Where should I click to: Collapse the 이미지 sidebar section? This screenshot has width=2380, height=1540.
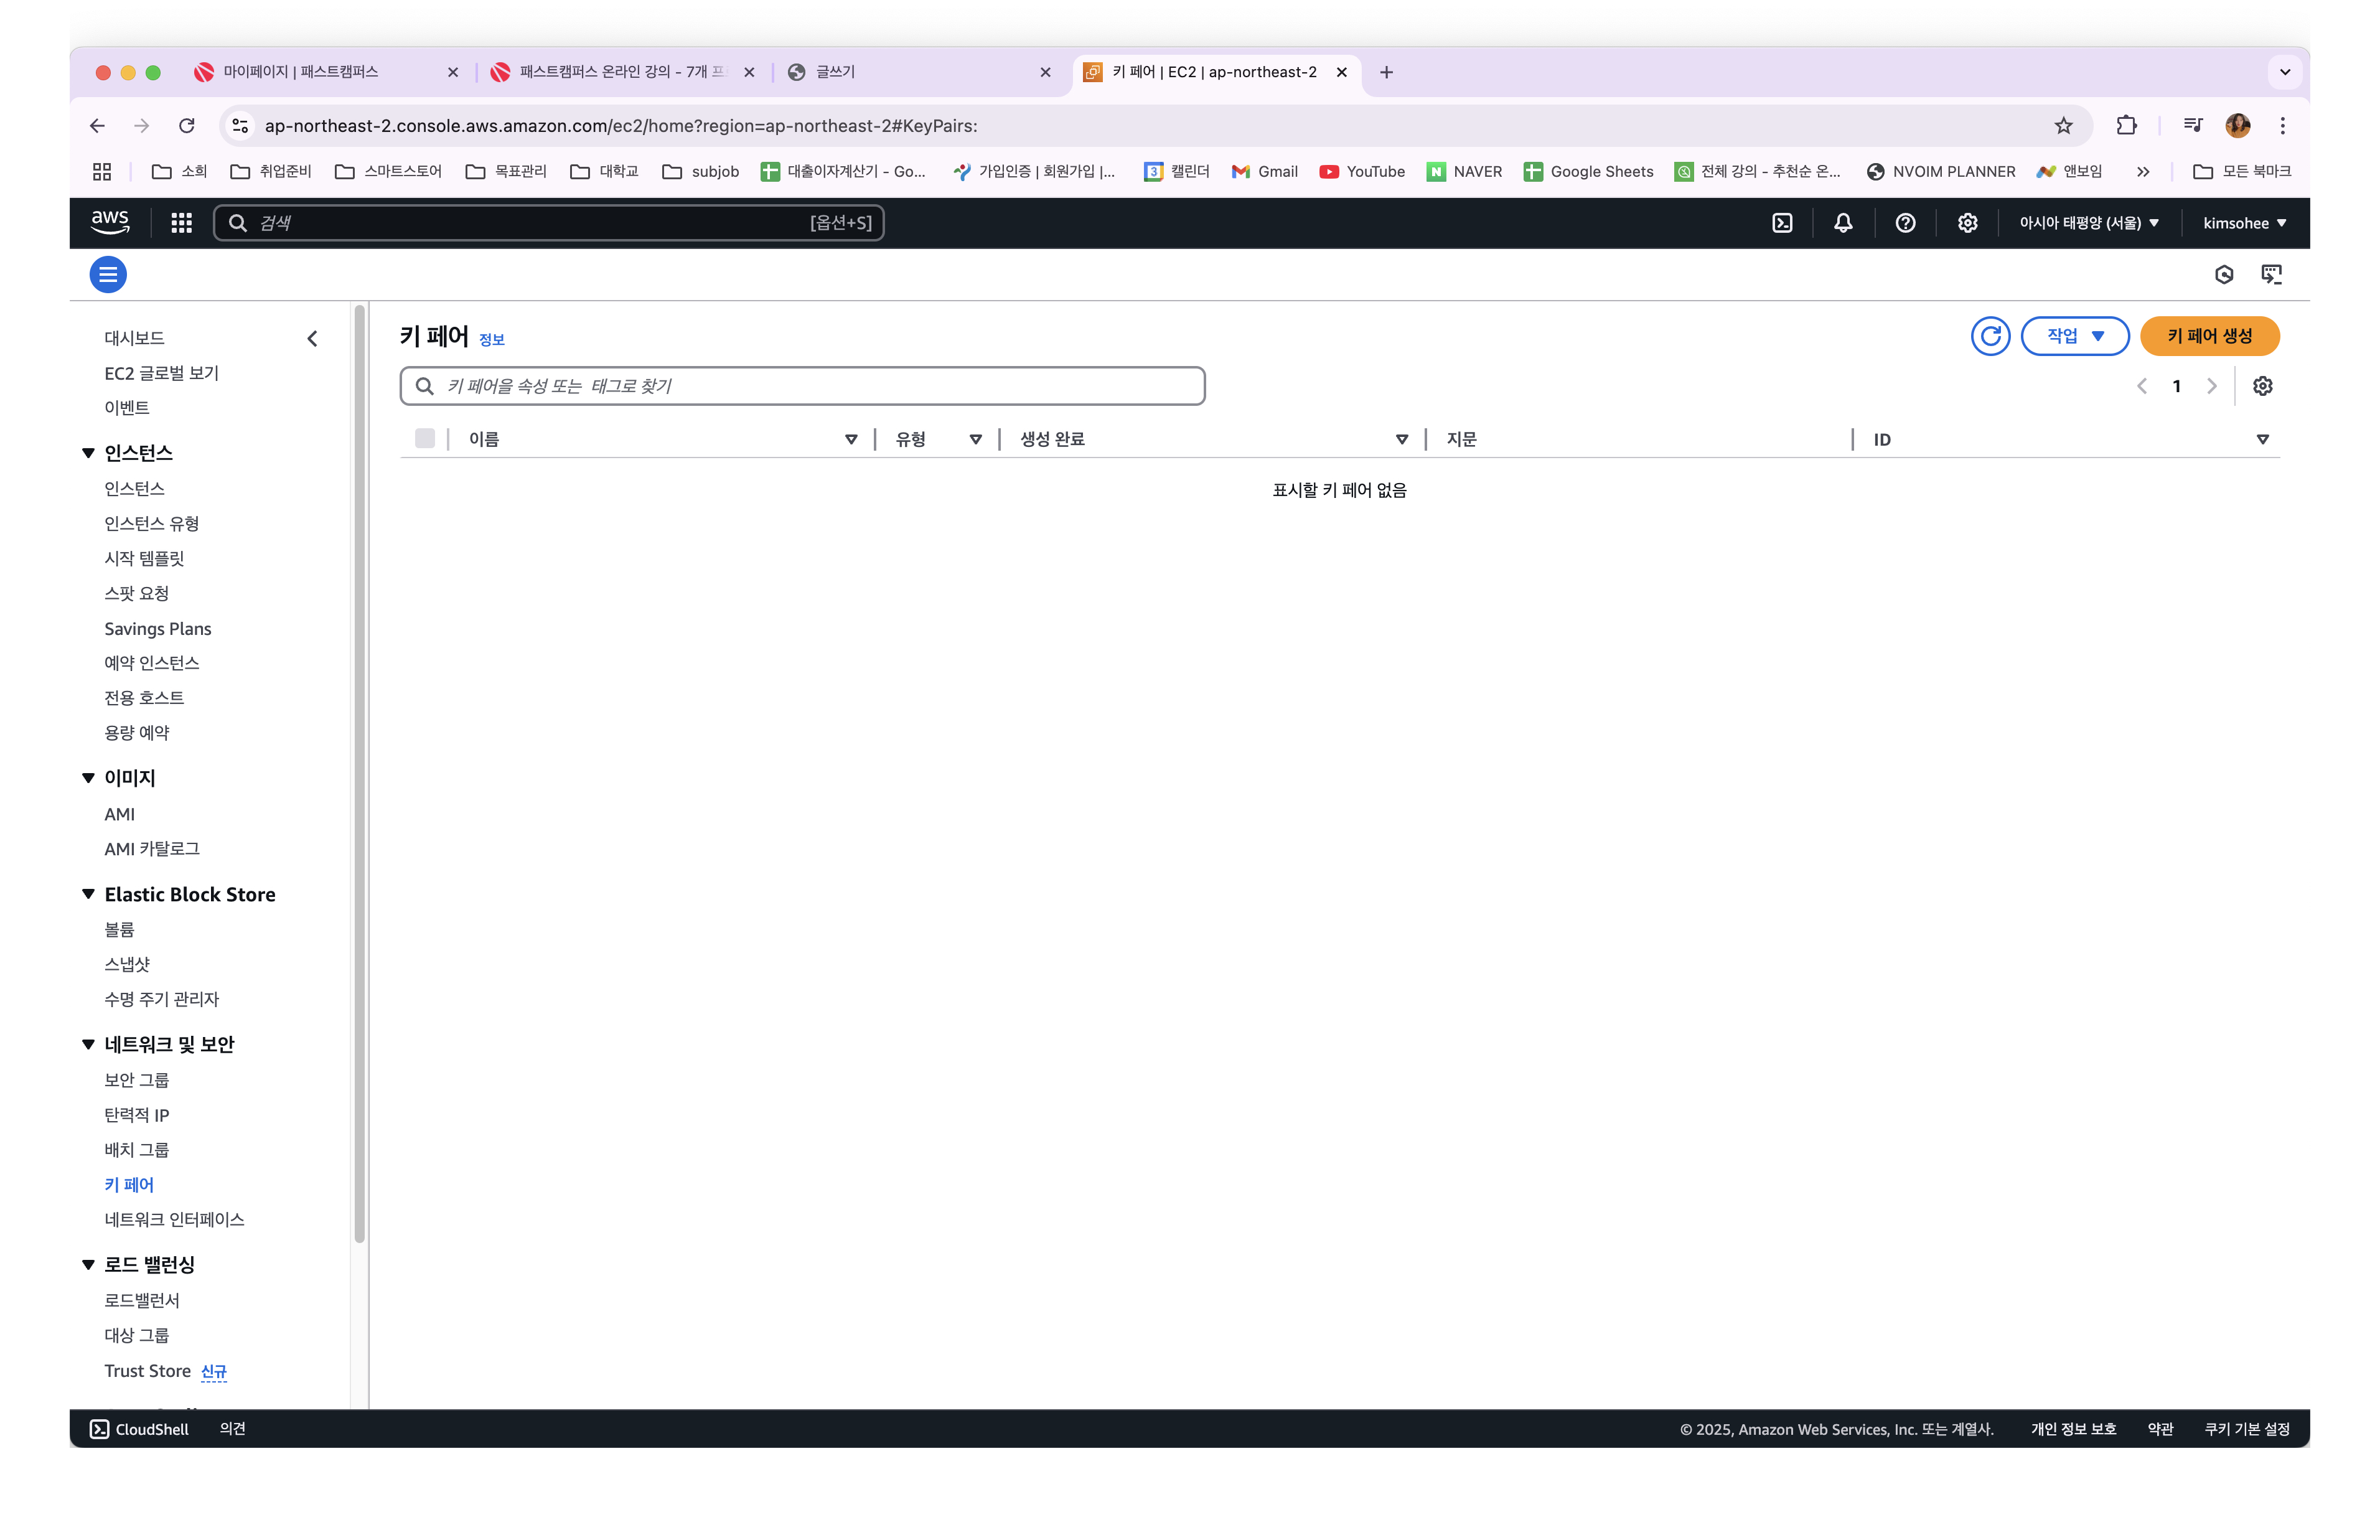[x=88, y=778]
